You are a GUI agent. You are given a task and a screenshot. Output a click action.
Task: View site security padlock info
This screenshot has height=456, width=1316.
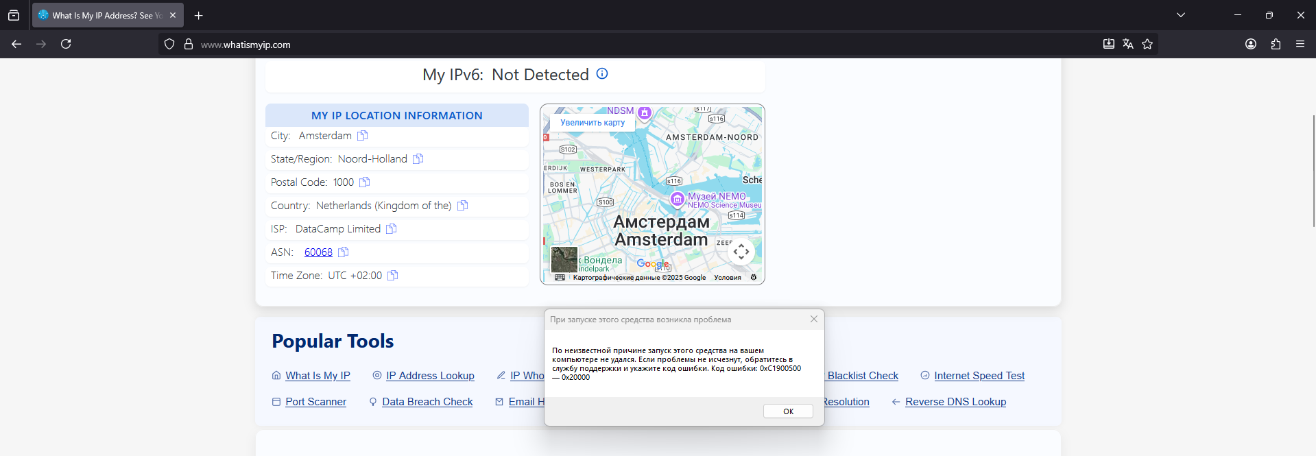(x=189, y=44)
